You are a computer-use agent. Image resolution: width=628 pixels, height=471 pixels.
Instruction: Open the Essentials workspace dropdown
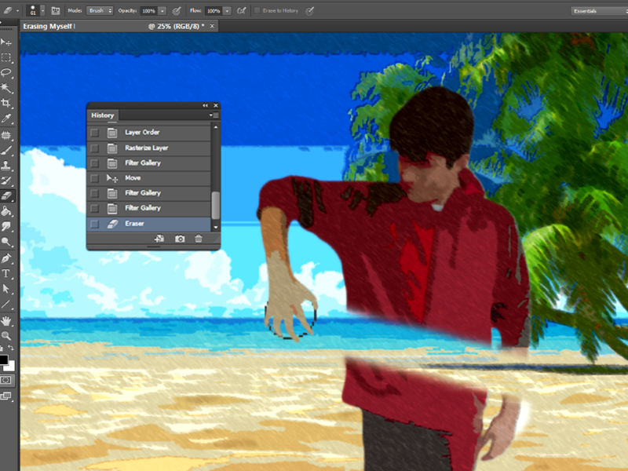(x=597, y=11)
